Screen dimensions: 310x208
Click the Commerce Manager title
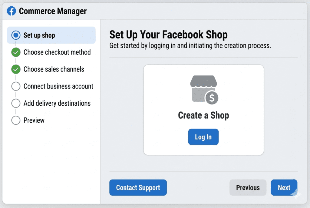pos(53,11)
